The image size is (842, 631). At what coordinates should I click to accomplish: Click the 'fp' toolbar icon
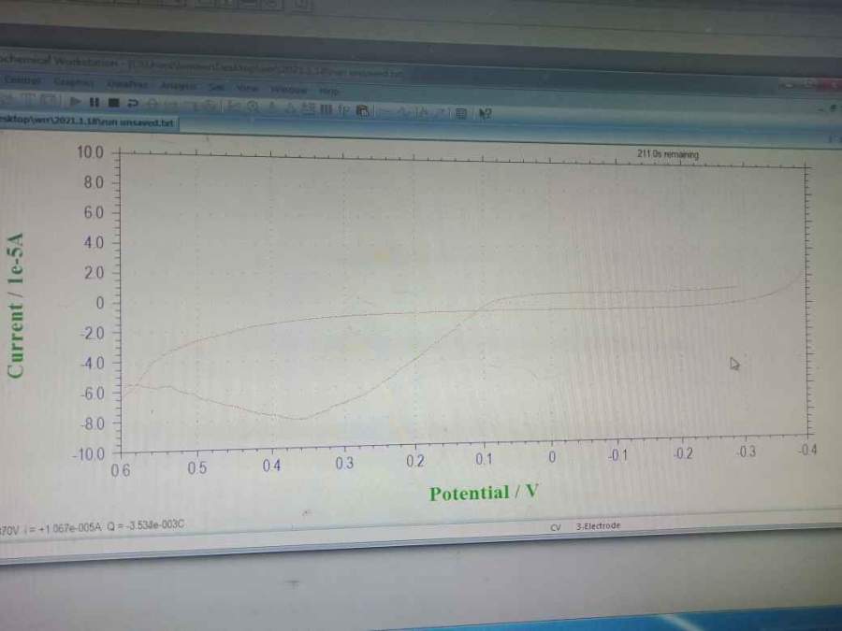click(x=343, y=110)
